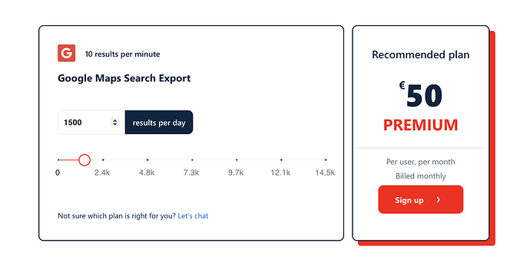This screenshot has width=530, height=279.
Task: Click the Sign up button
Action: [420, 199]
